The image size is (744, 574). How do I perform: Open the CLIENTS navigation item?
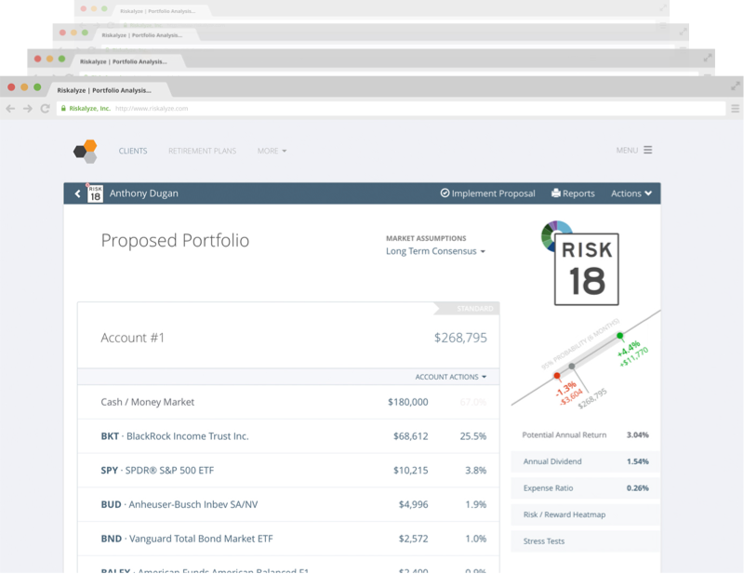(133, 151)
